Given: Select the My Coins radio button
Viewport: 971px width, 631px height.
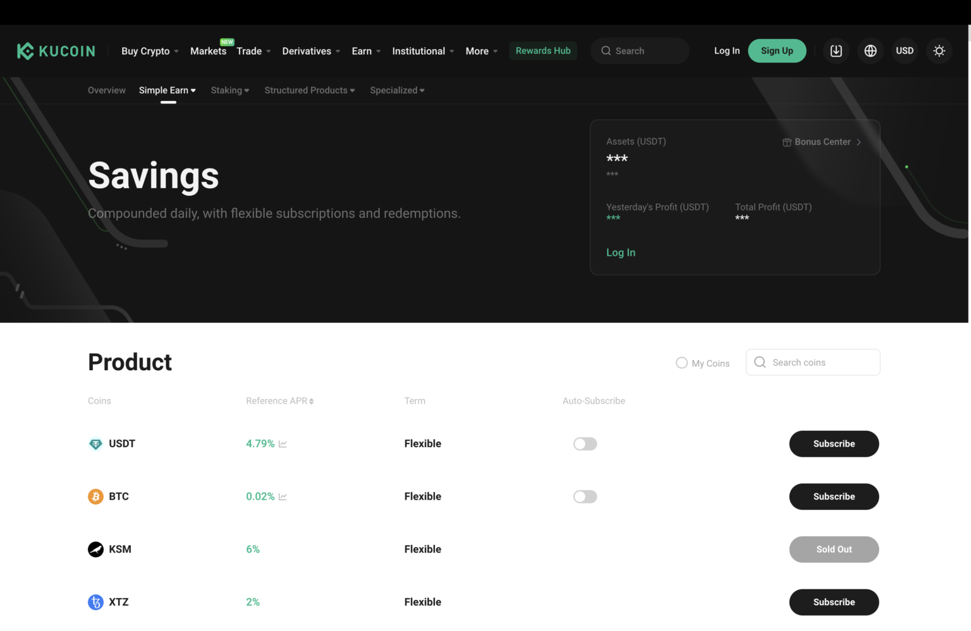Looking at the screenshot, I should tap(681, 363).
